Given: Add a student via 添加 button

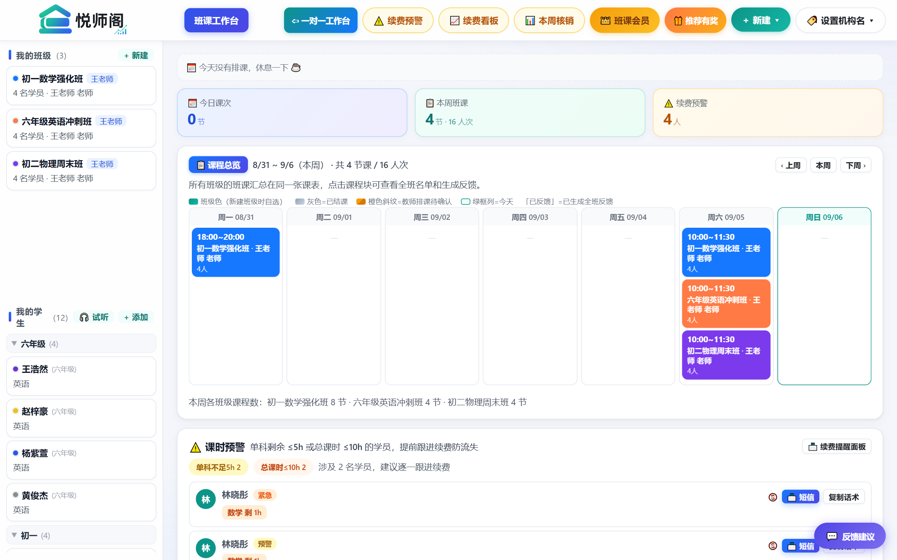Looking at the screenshot, I should (136, 317).
